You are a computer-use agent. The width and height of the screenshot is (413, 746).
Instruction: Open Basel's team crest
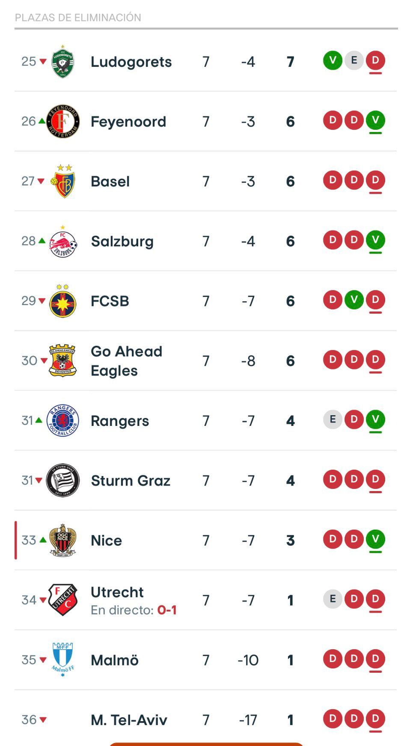point(63,181)
